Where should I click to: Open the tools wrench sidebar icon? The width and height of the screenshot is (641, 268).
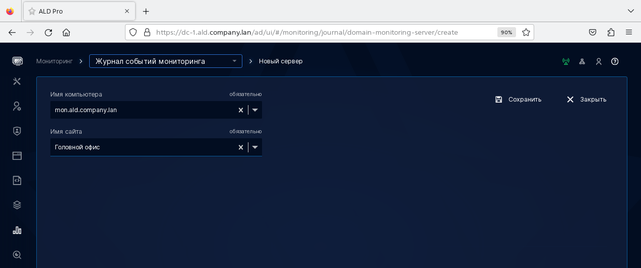click(17, 81)
